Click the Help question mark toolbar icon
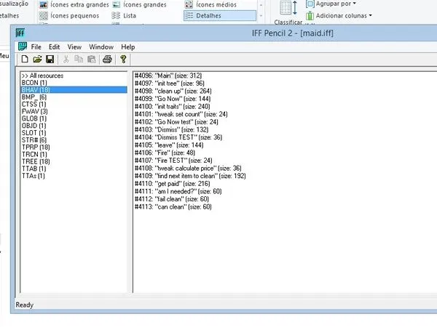 [123, 59]
